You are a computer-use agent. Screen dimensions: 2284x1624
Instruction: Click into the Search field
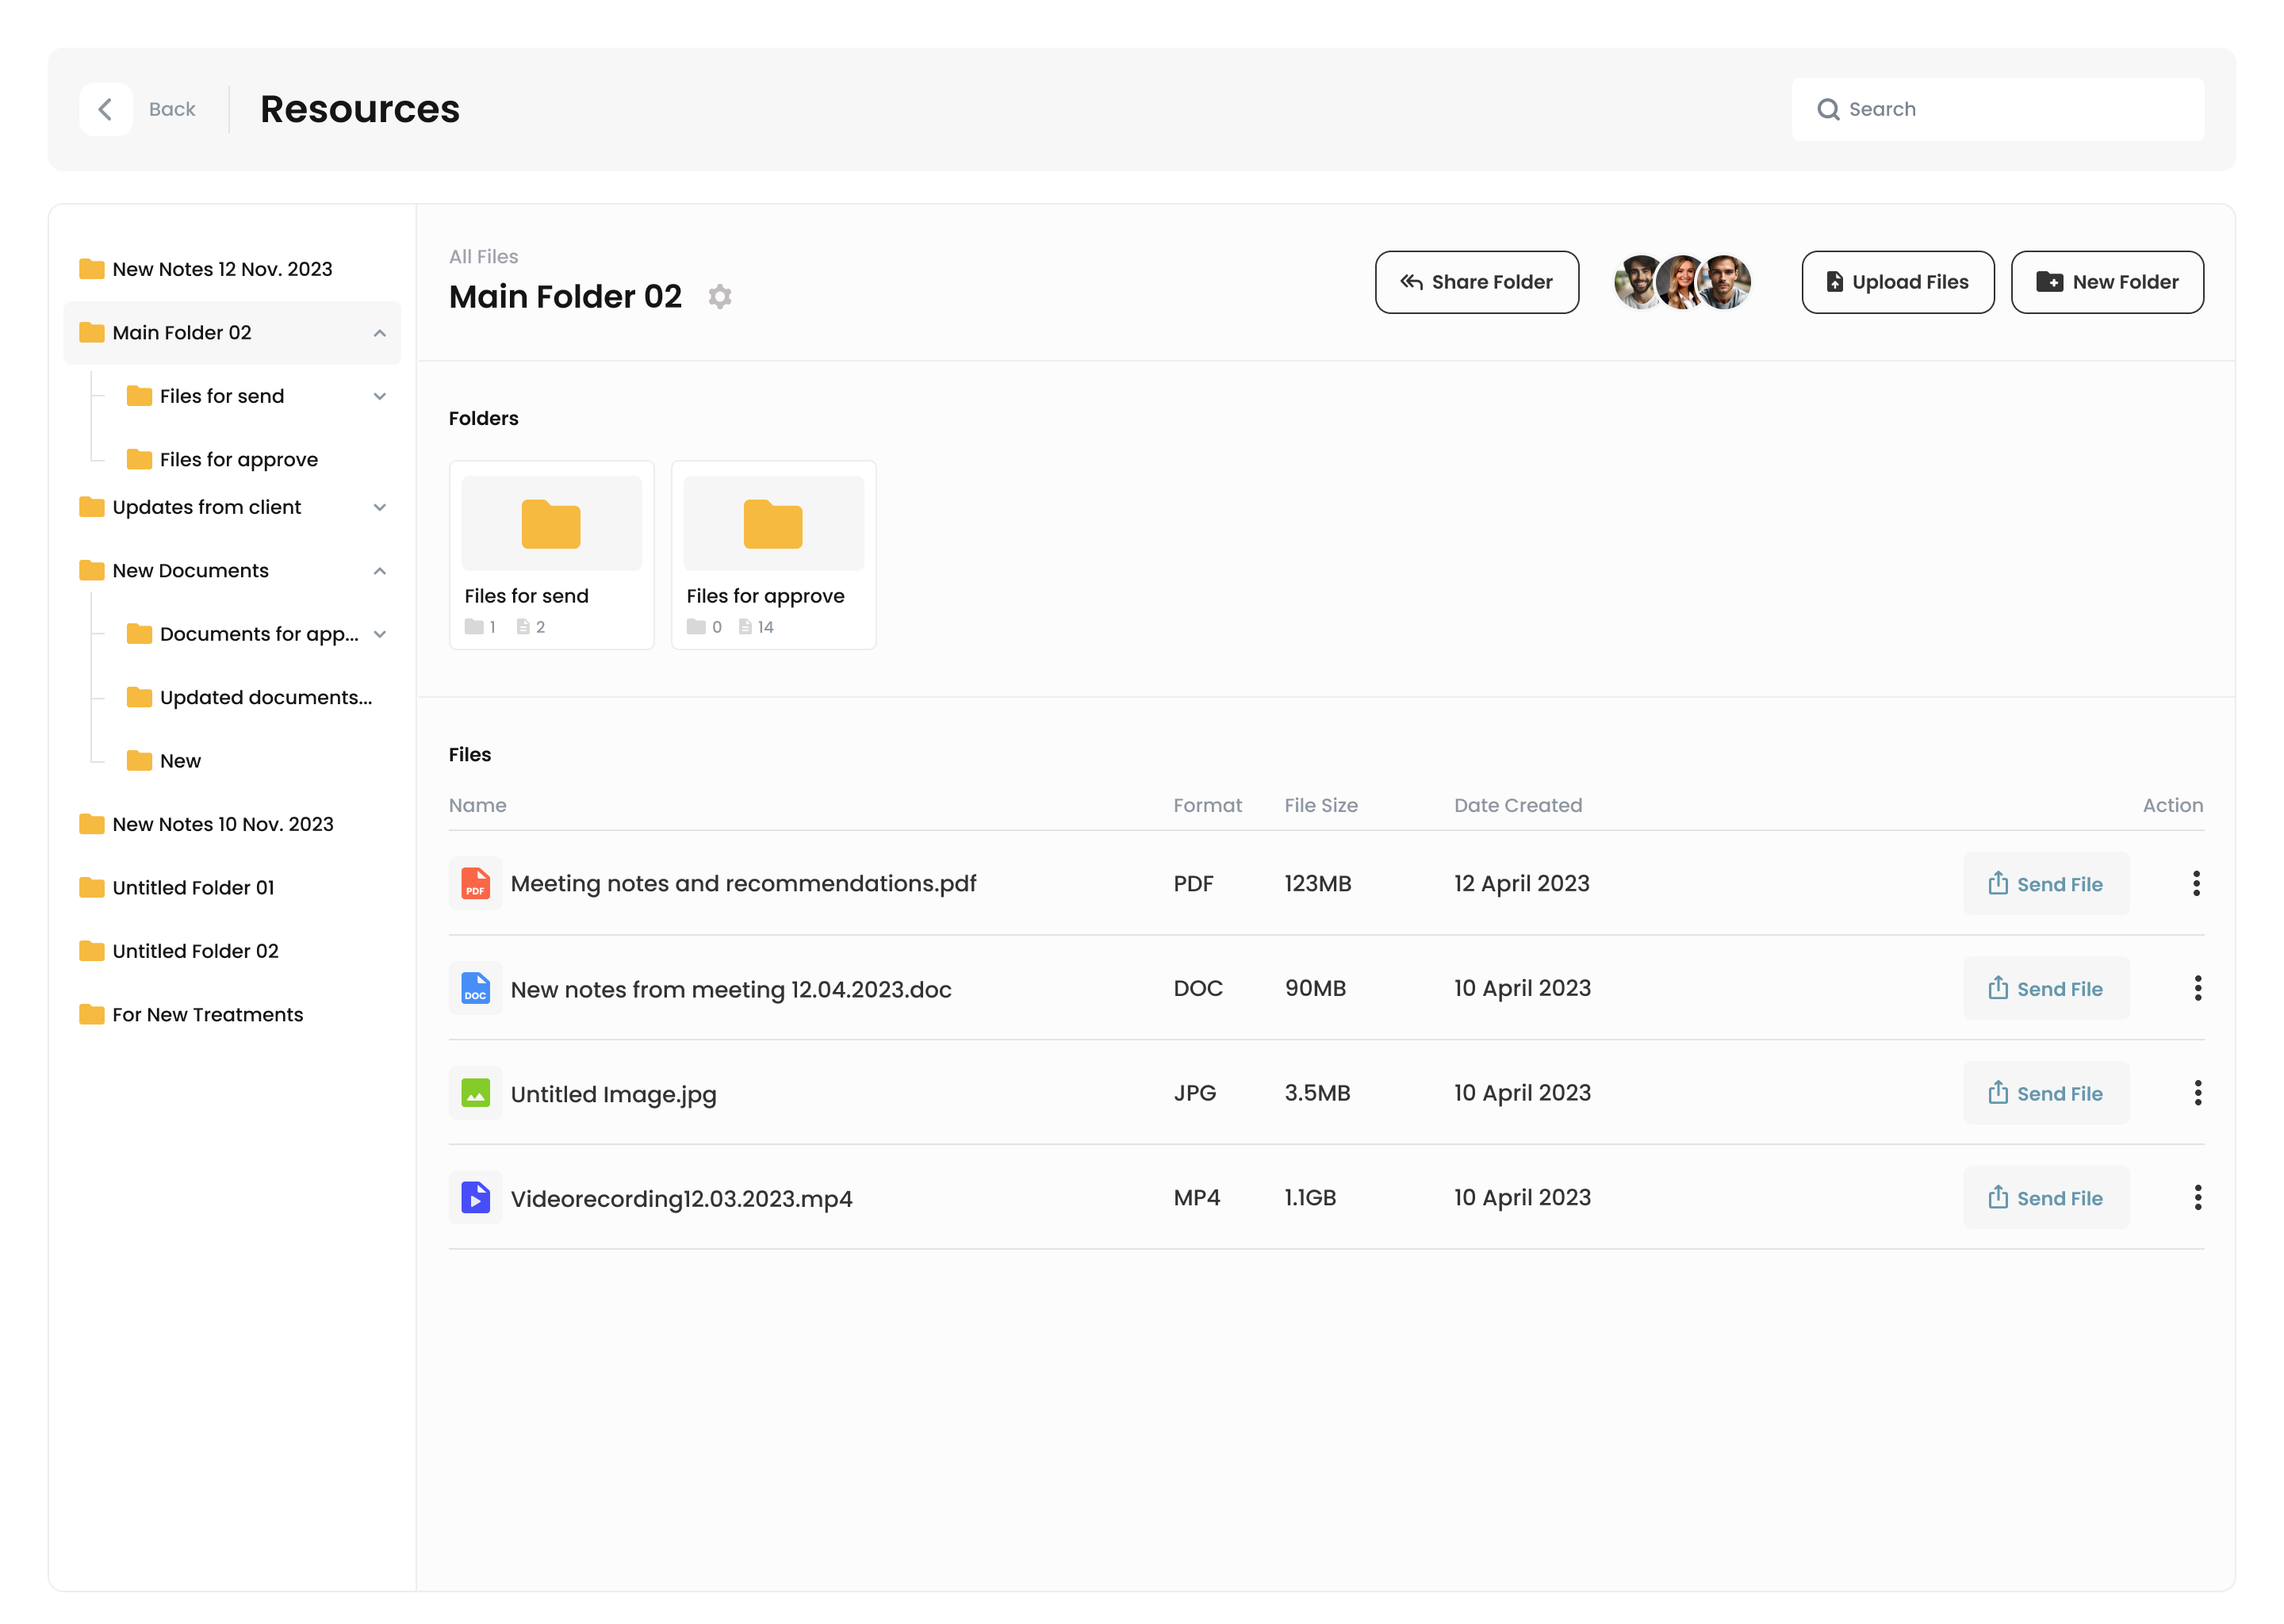click(1998, 109)
